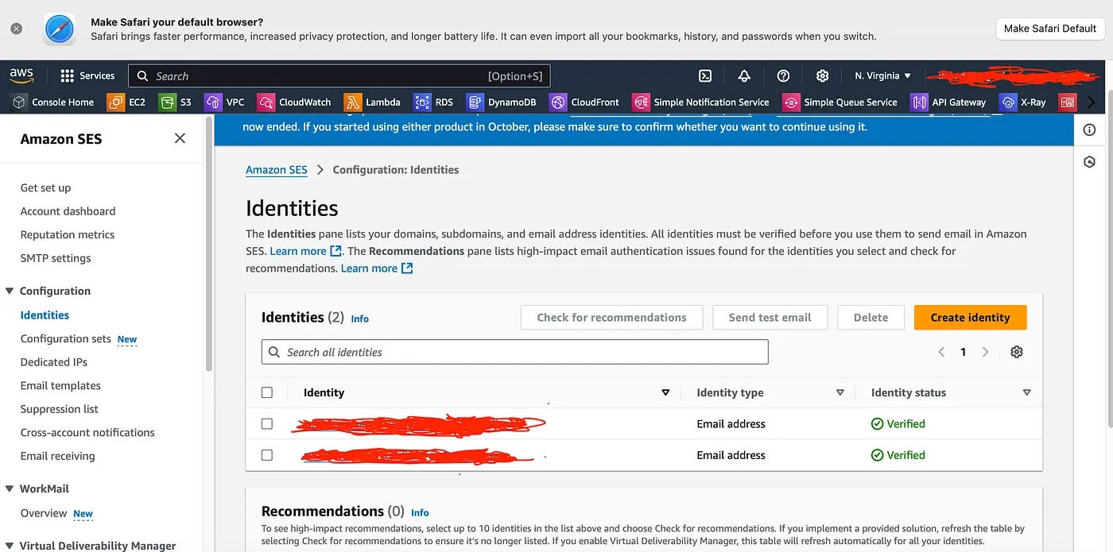Viewport: 1113px width, 552px height.
Task: Open Cross-account notifications
Action: pyautogui.click(x=87, y=432)
